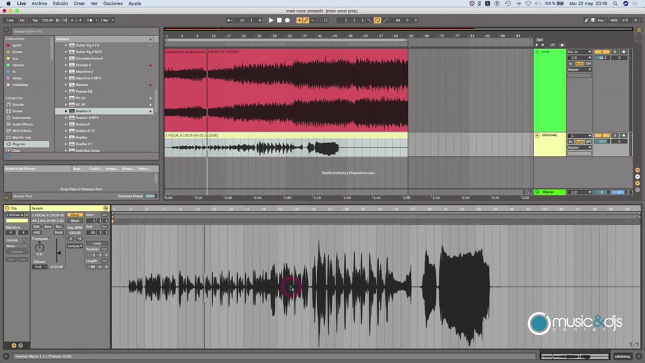Click the 125.00 tempo field
Viewport: 645px width, 363px height.
click(47, 20)
